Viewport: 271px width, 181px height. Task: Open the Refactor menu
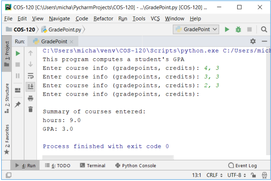pos(103,18)
